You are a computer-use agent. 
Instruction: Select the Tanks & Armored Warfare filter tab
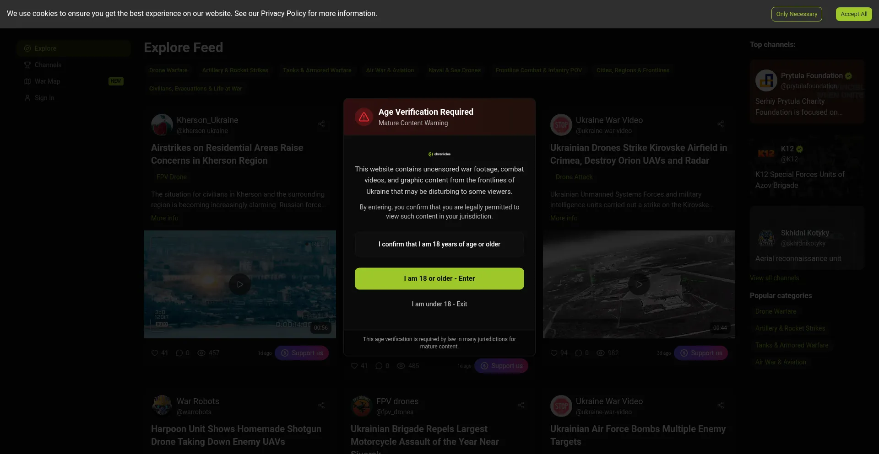tap(317, 70)
